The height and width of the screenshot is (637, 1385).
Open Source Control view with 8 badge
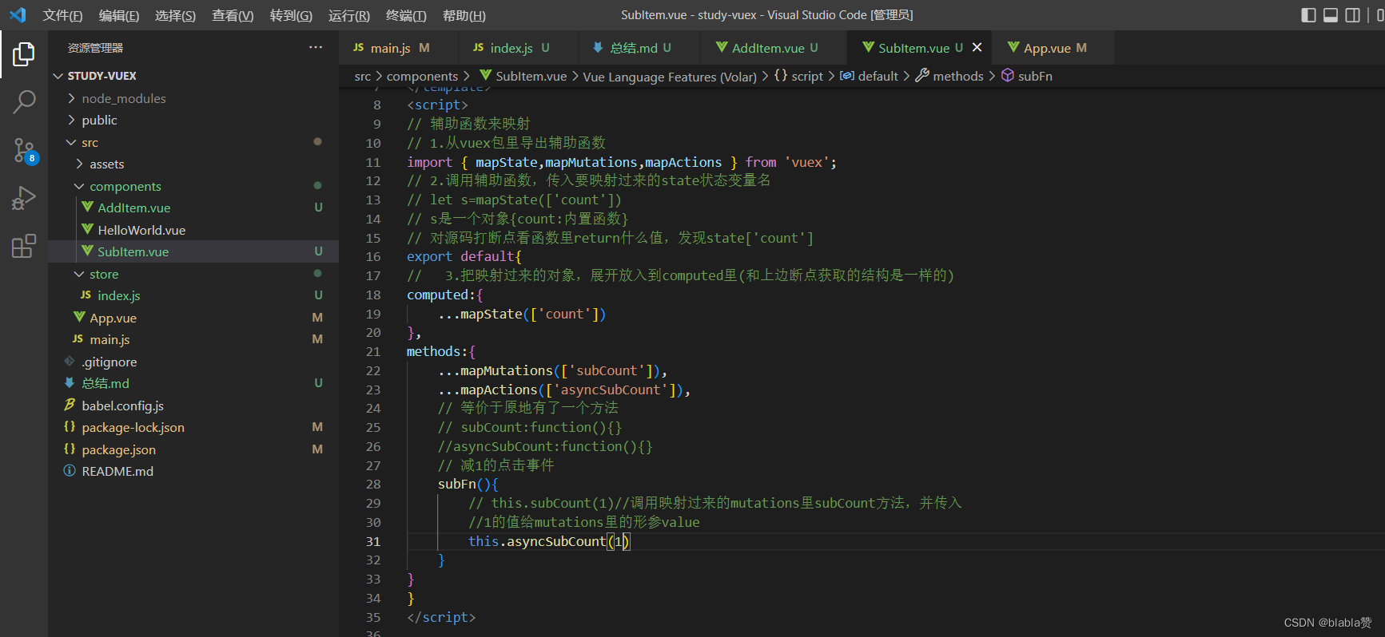pos(24,150)
